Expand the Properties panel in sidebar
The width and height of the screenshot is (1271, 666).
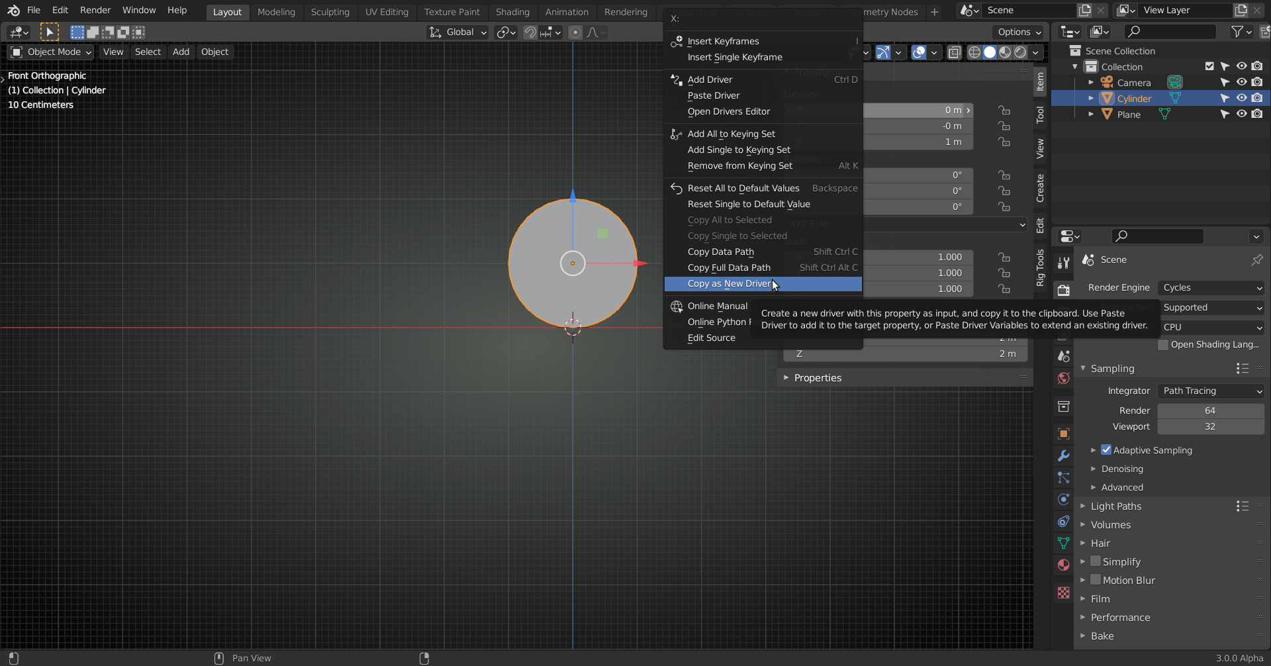pos(786,377)
